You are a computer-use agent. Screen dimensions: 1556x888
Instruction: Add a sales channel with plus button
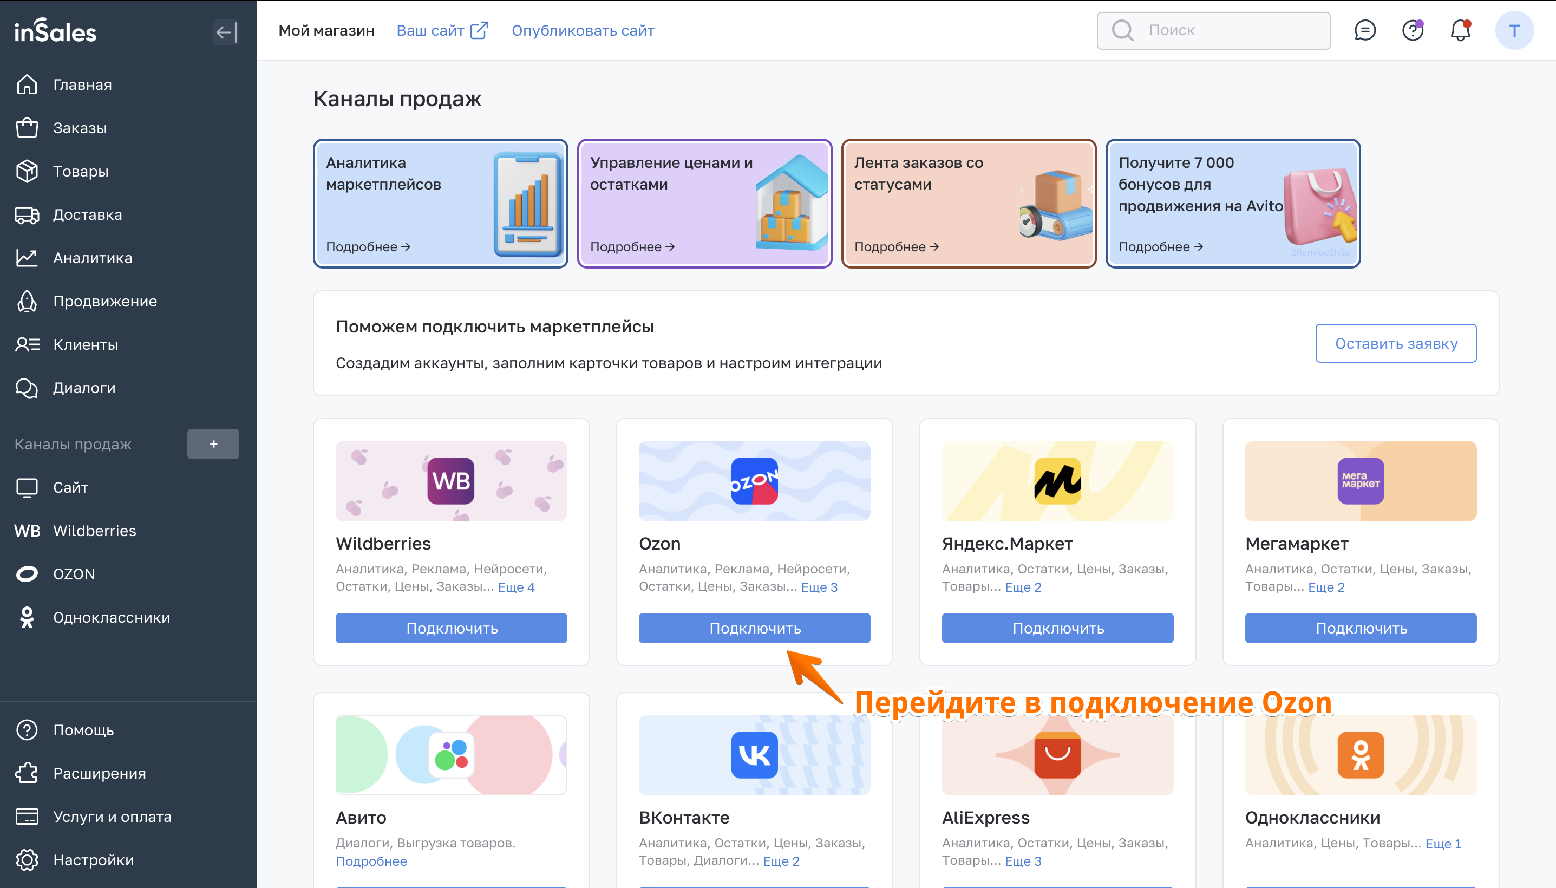pos(213,444)
